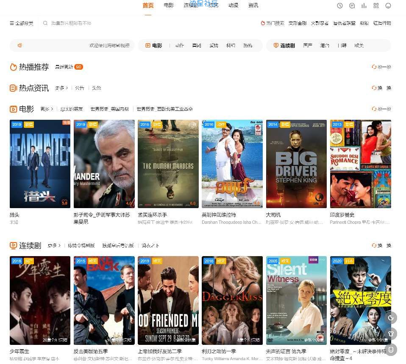Refresh 热点资讯 section with its swap icon
Screen dimensions: 406x364
click(x=381, y=88)
